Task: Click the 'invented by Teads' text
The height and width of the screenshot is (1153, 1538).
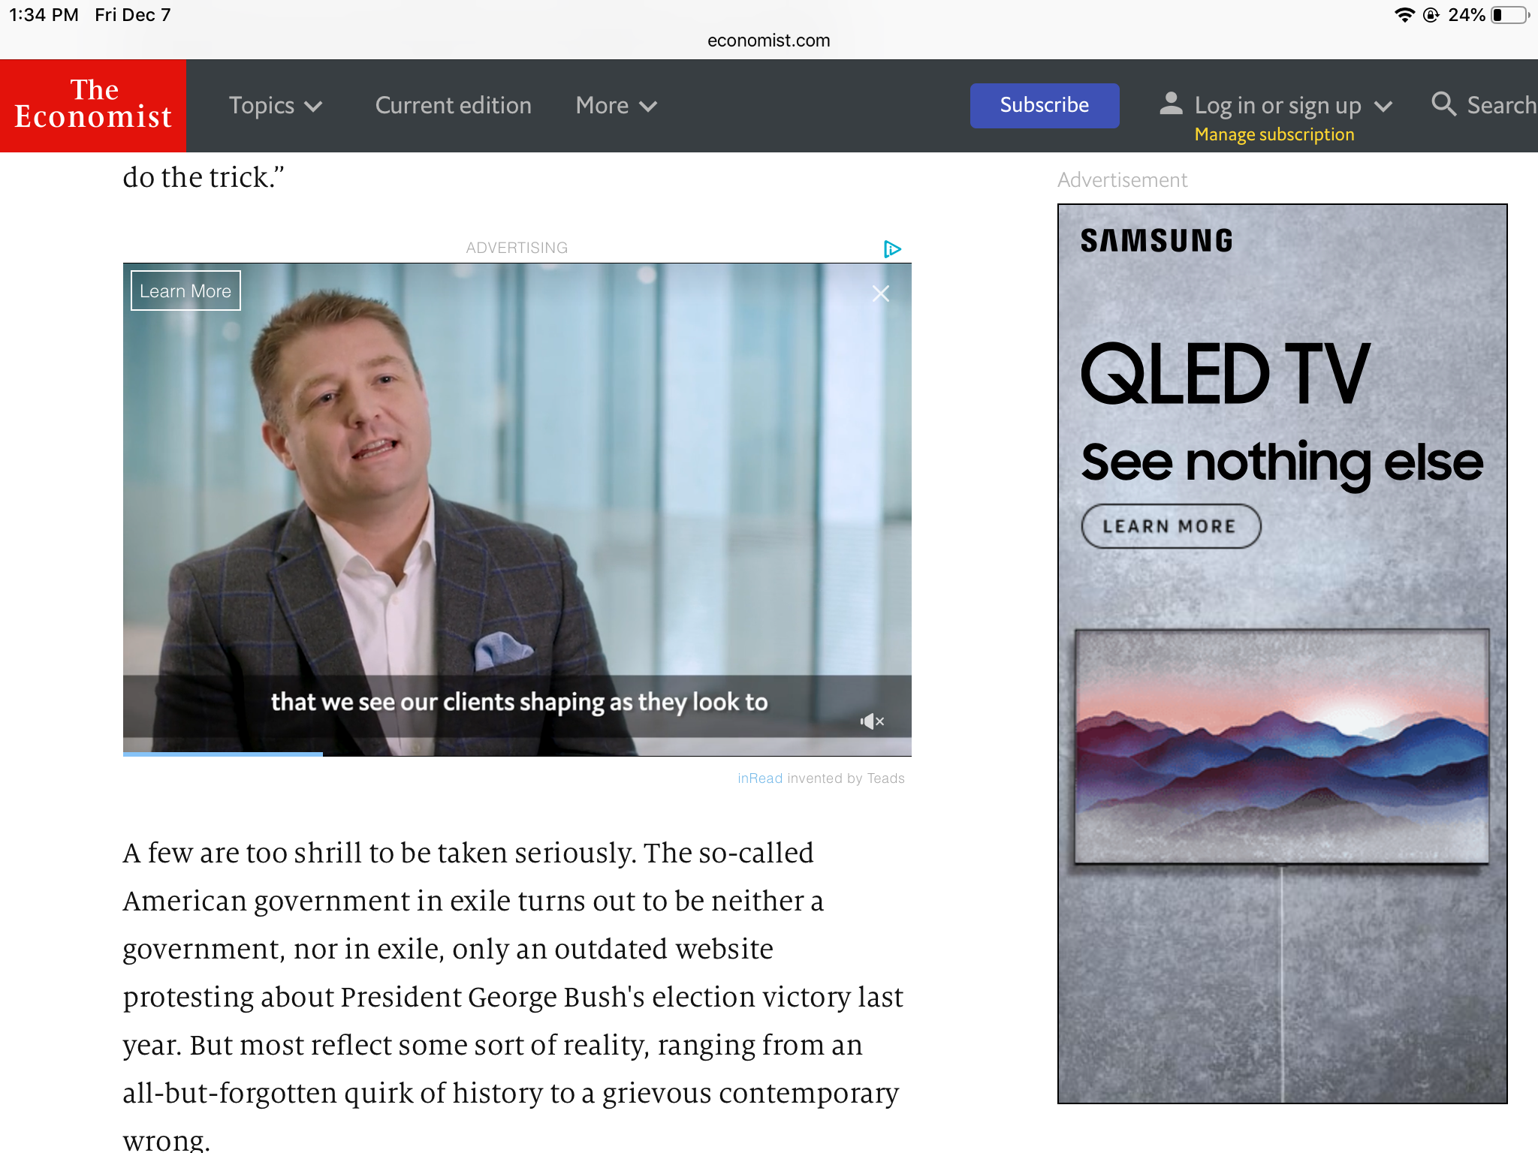Action: point(846,778)
